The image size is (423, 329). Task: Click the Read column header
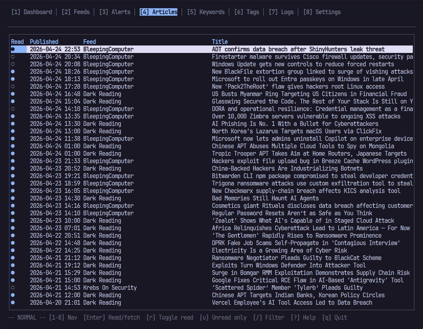[x=17, y=42]
